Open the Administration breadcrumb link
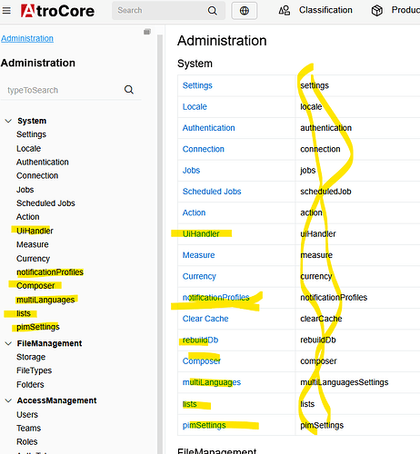 [27, 38]
